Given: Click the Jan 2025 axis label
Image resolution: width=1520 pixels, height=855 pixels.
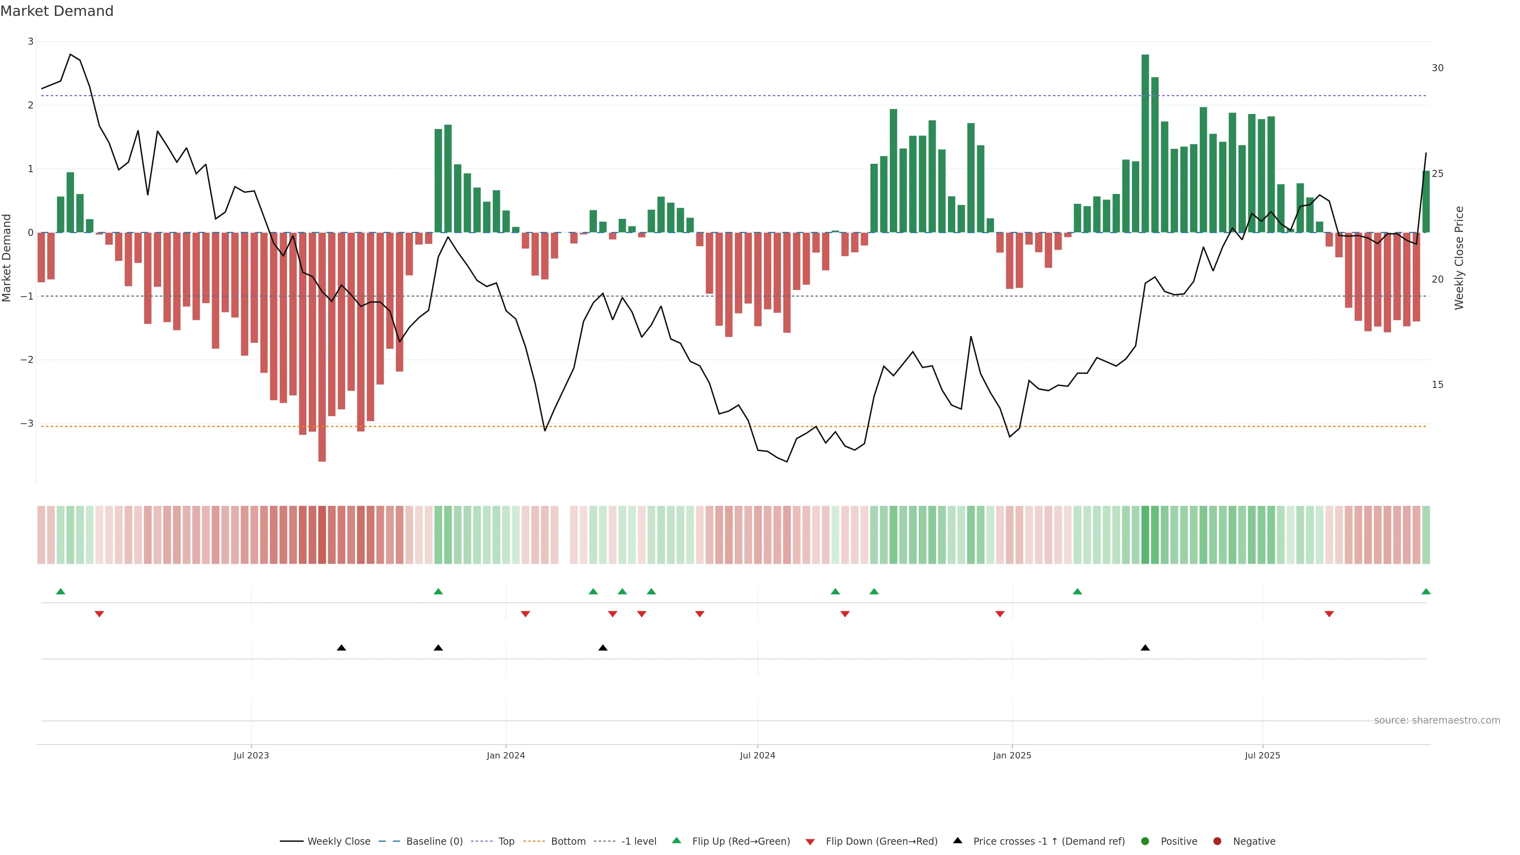Looking at the screenshot, I should [x=1012, y=756].
